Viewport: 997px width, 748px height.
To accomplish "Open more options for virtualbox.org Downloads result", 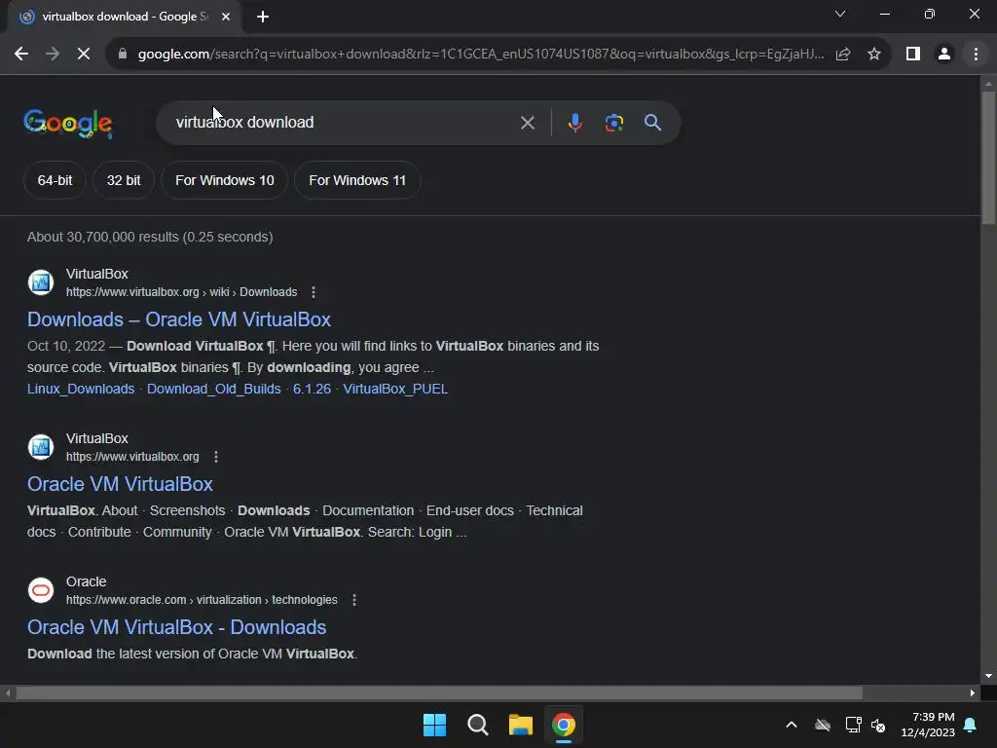I will click(313, 292).
